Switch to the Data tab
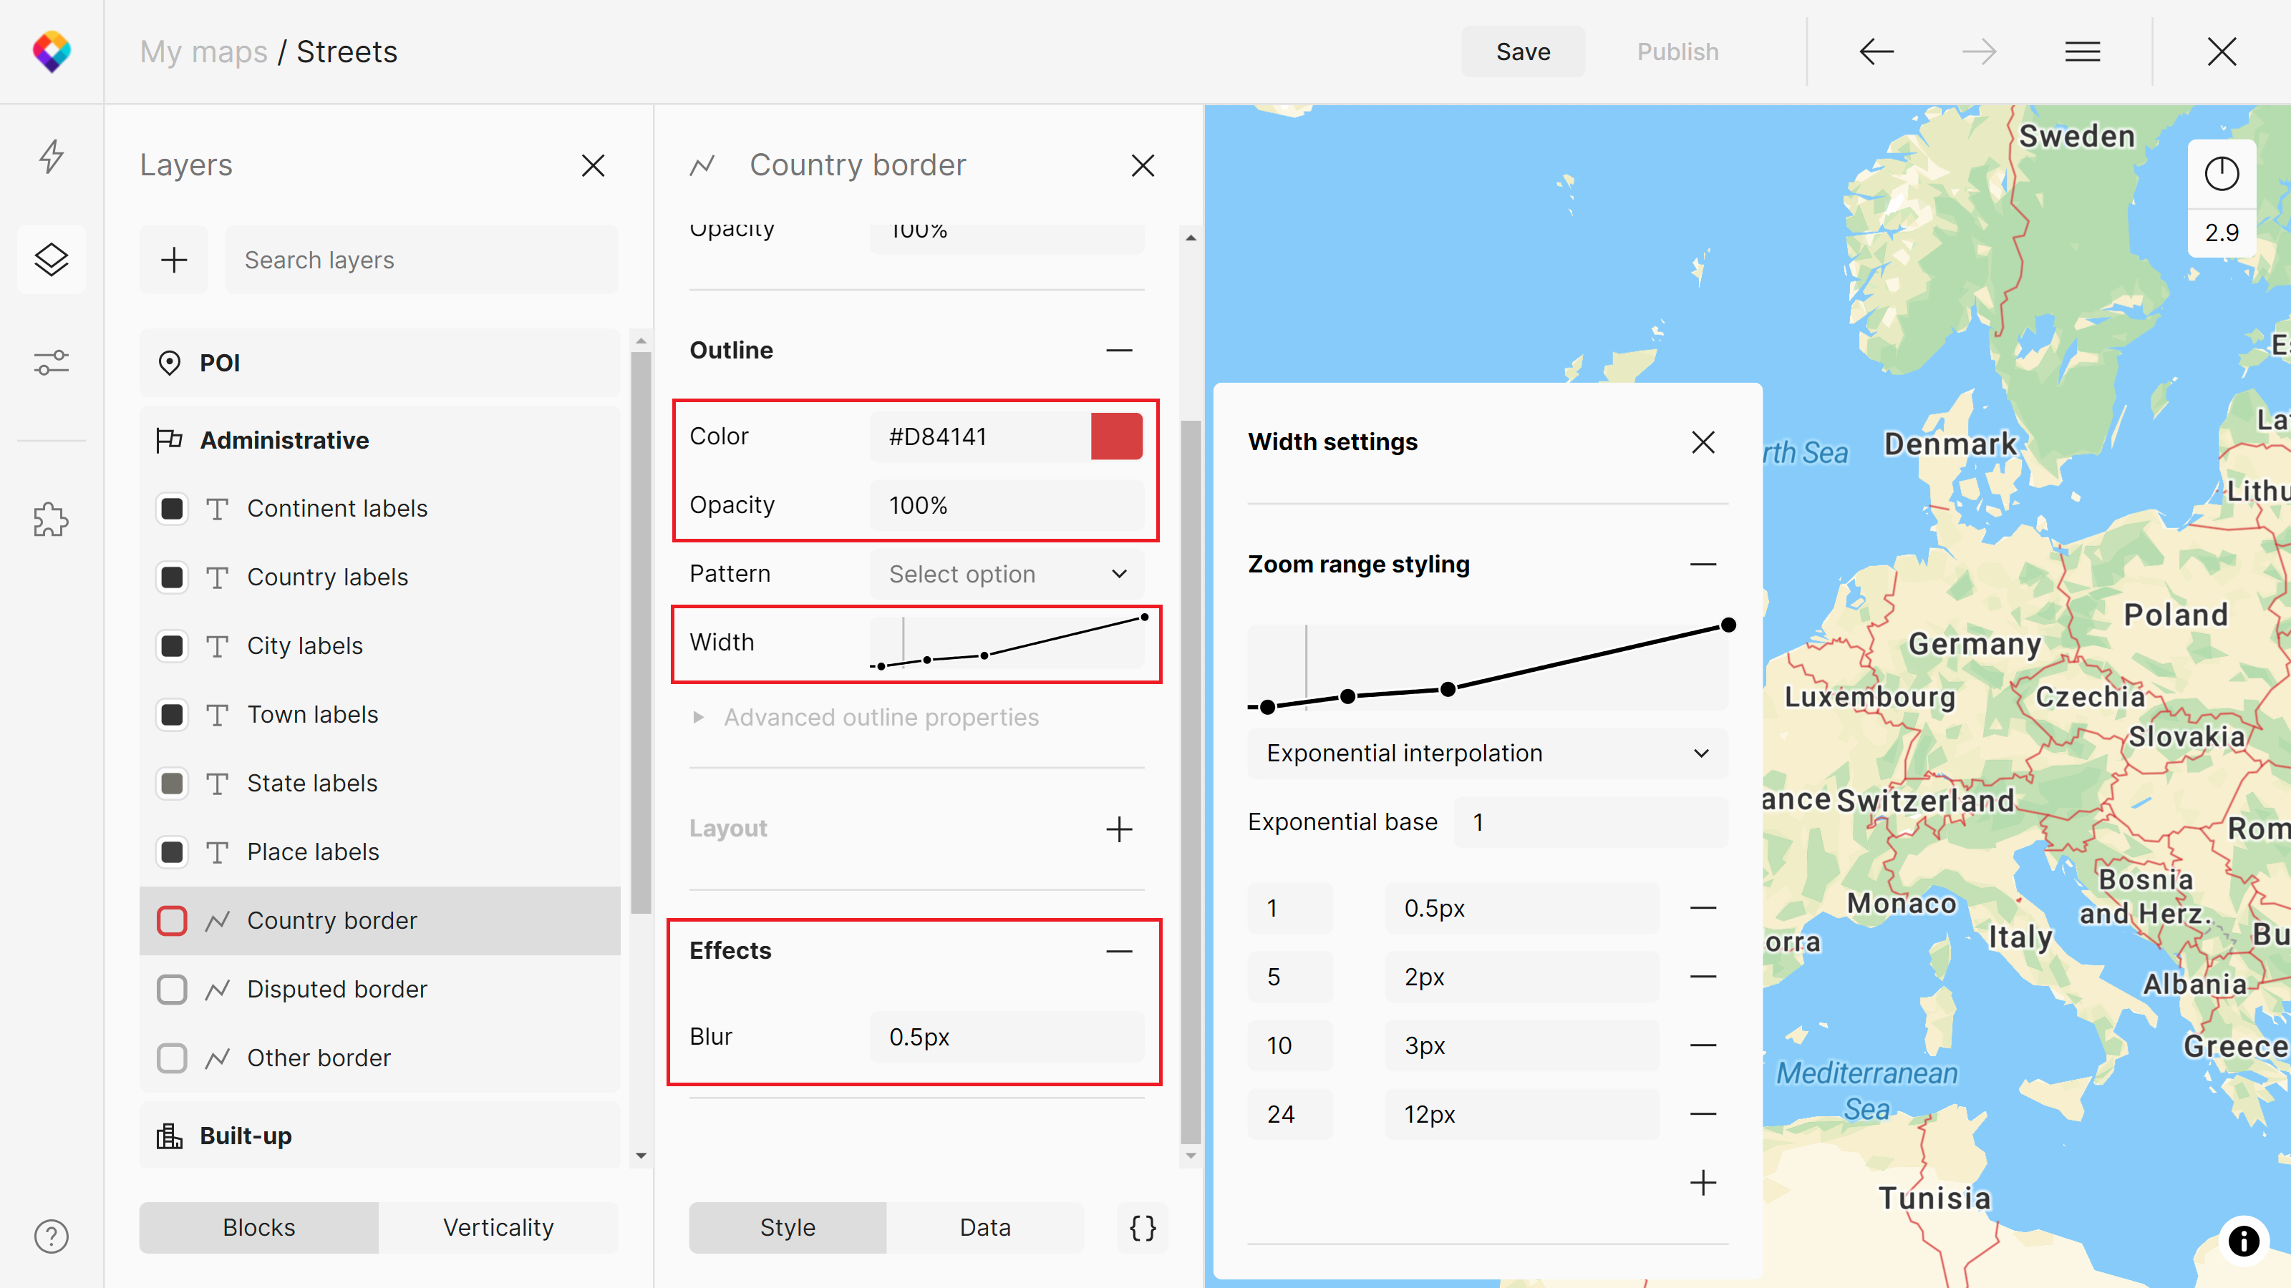This screenshot has height=1288, width=2291. coord(984,1228)
